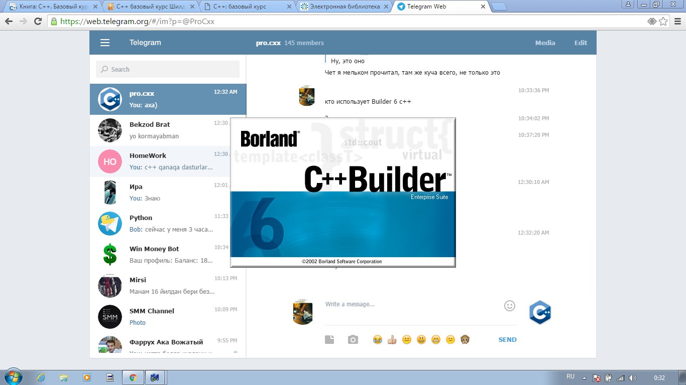The width and height of the screenshot is (686, 385).
Task: Click the extension icon in address bar
Action: (x=652, y=22)
